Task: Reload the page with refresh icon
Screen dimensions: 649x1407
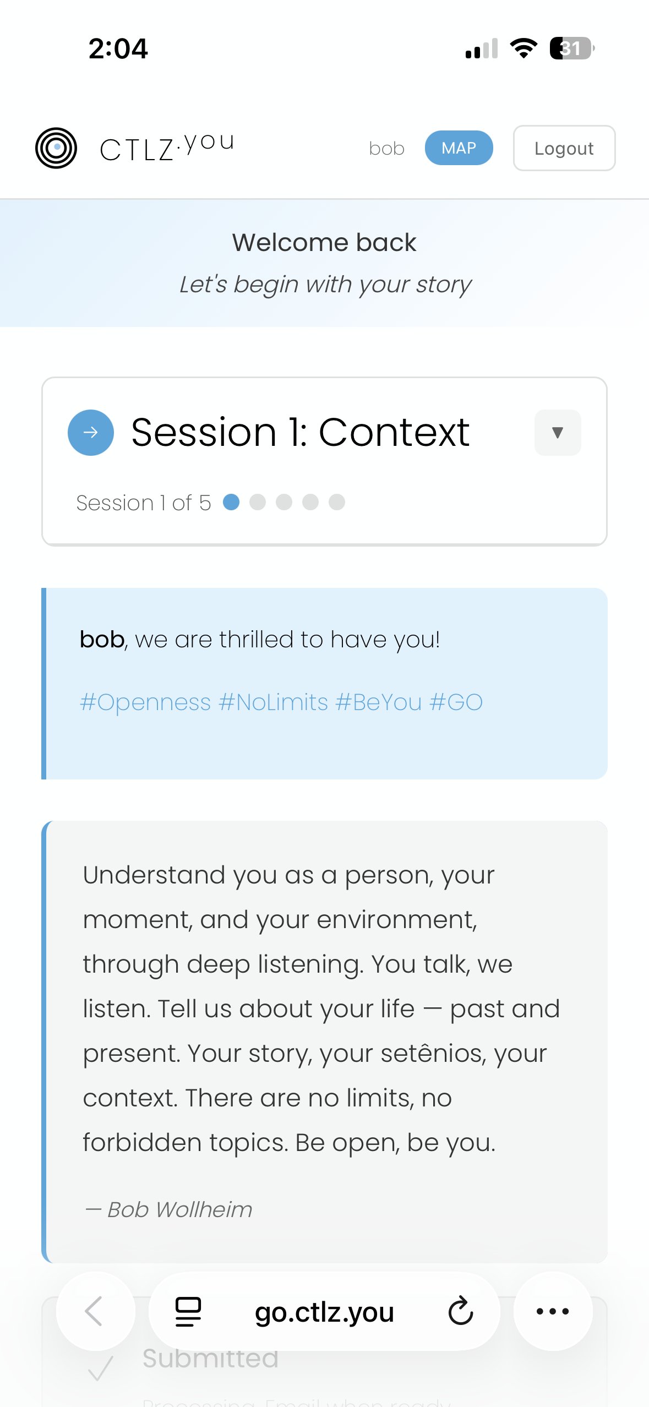Action: click(x=460, y=1311)
